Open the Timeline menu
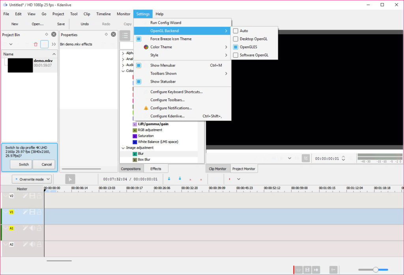The width and height of the screenshot is (404, 275). point(103,14)
